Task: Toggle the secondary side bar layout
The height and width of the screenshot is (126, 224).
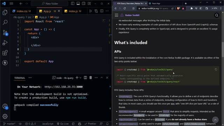Action: [84, 3]
